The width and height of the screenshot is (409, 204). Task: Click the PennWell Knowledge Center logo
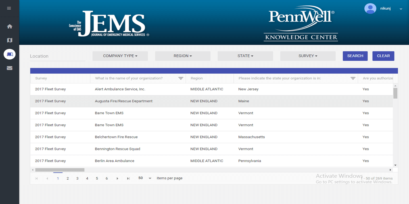301,24
